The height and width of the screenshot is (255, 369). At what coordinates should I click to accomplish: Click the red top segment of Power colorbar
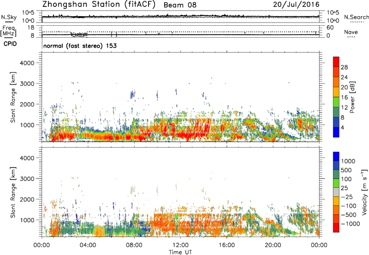click(336, 62)
